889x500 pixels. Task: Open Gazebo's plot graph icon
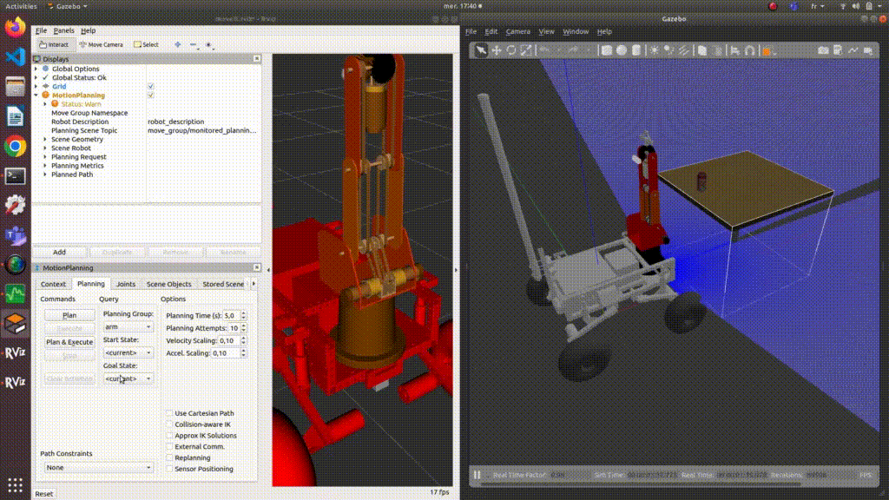tap(853, 50)
